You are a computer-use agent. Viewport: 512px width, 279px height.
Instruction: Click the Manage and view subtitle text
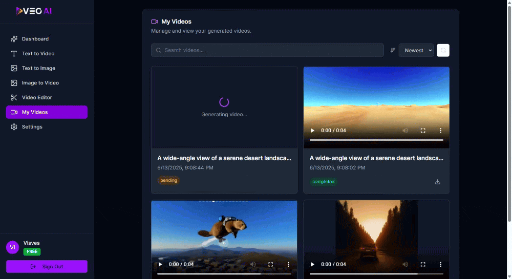201,31
